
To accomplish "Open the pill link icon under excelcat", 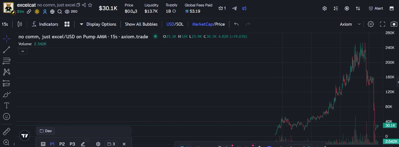I will tap(29, 12).
